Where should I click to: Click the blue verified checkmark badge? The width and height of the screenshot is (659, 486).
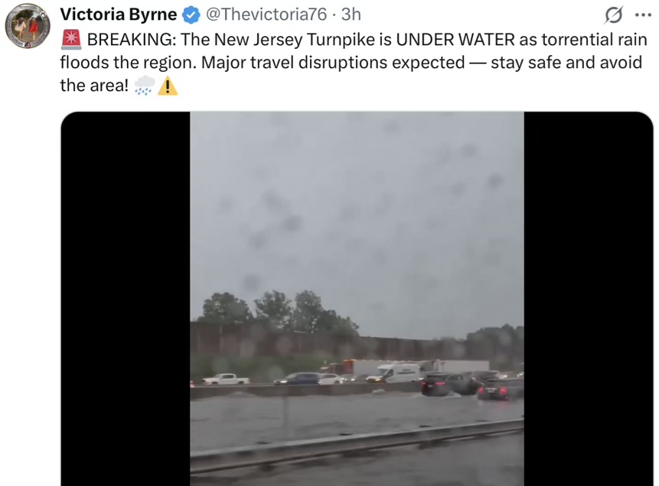click(191, 15)
